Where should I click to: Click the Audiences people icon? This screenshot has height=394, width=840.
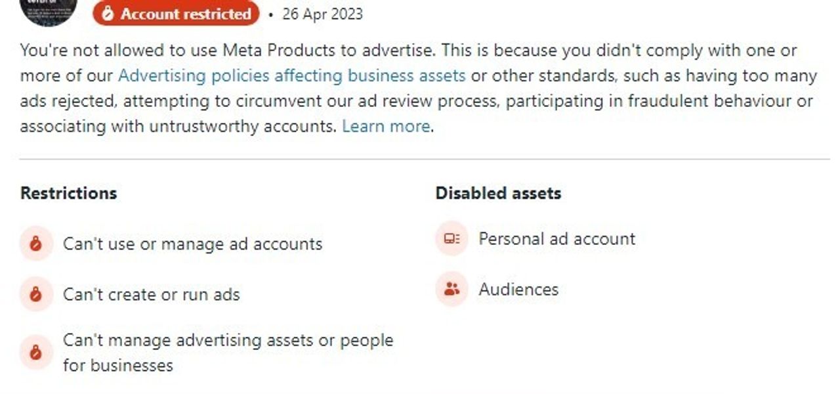451,289
